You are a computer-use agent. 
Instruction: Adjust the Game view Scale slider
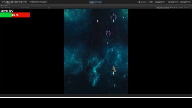(x=38, y=8)
